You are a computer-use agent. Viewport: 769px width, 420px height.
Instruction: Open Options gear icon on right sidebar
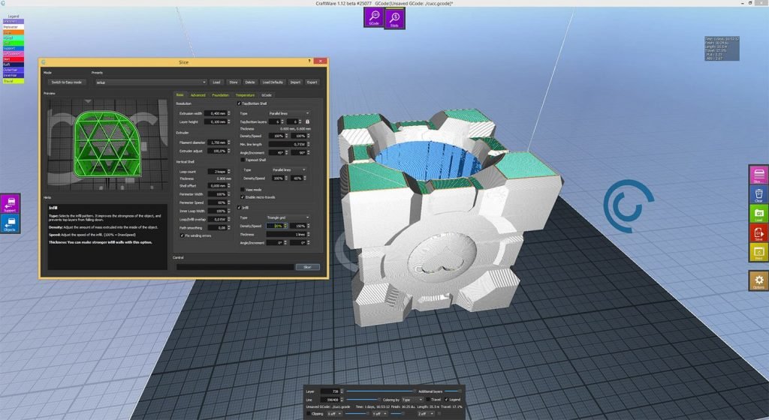tap(758, 281)
